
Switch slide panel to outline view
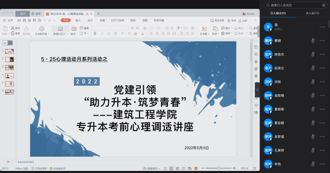pos(5,43)
